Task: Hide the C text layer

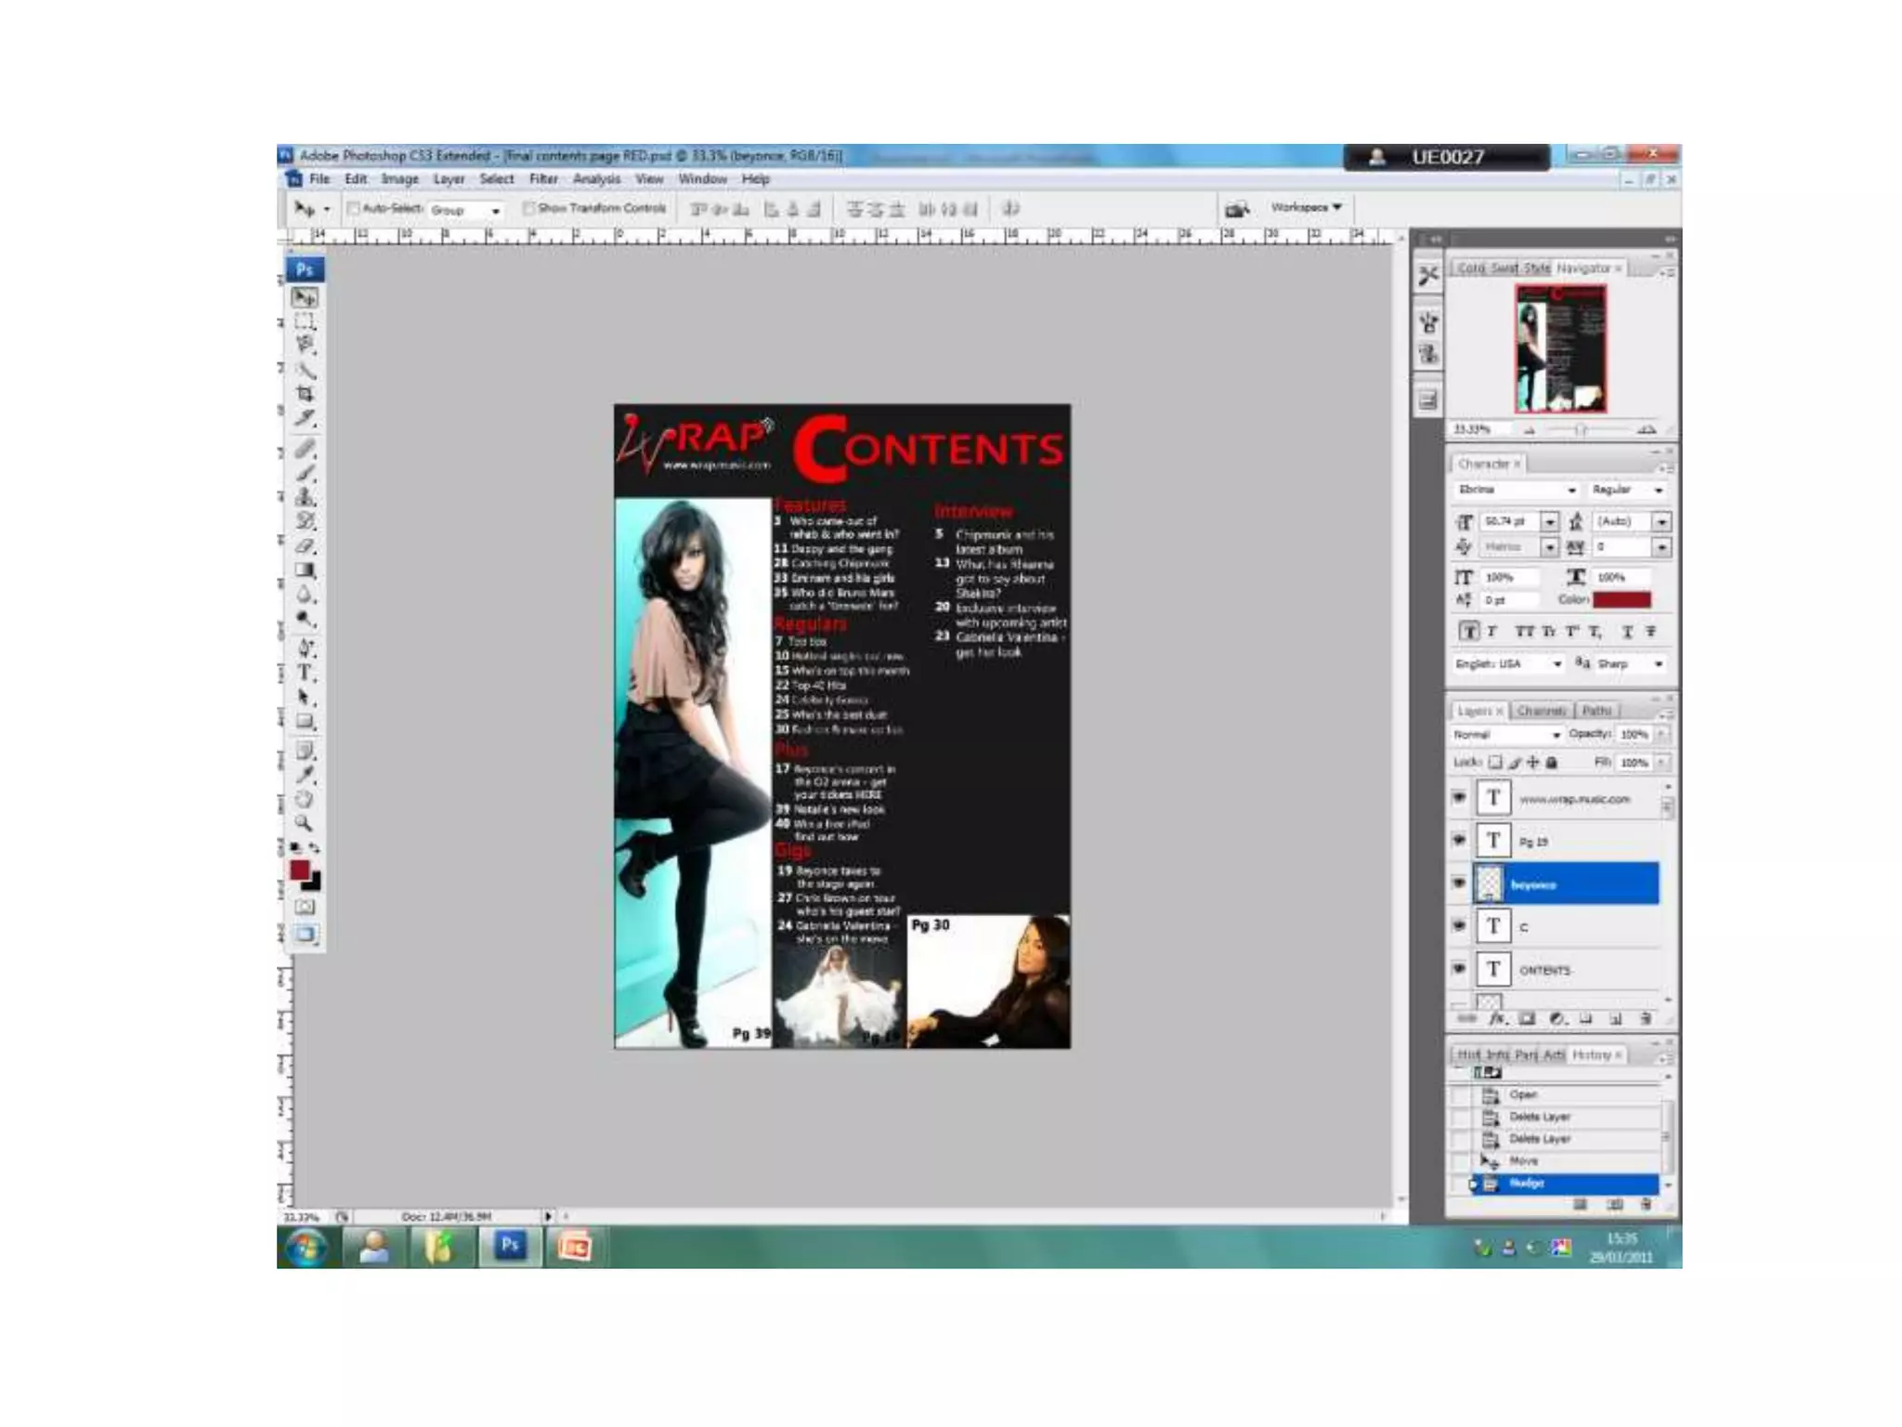Action: pos(1459,925)
